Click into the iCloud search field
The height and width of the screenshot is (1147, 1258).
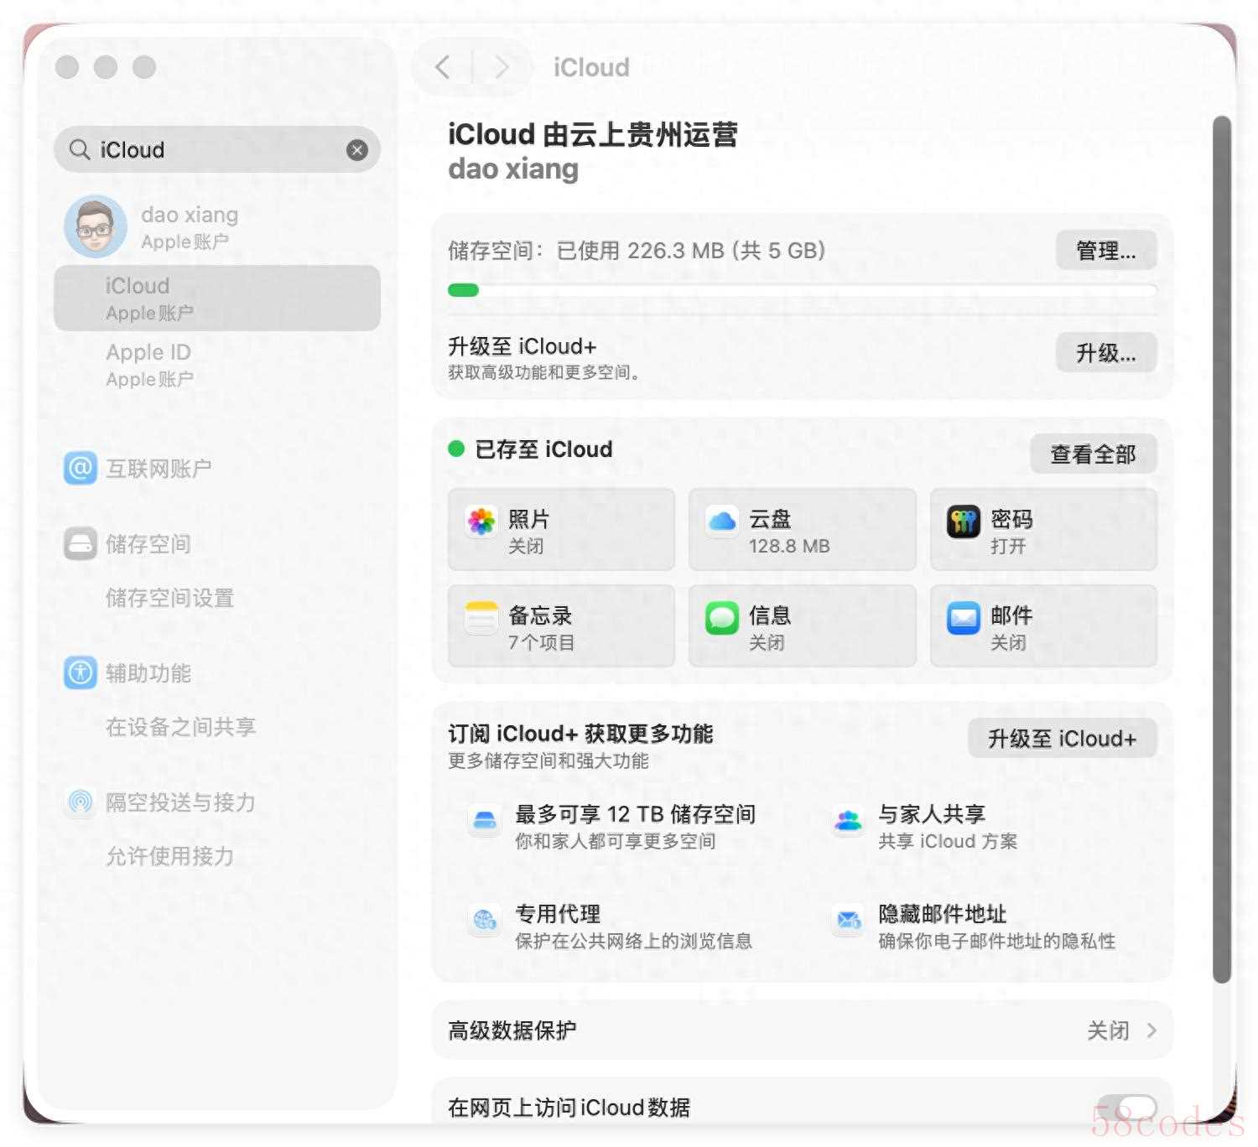[x=217, y=150]
